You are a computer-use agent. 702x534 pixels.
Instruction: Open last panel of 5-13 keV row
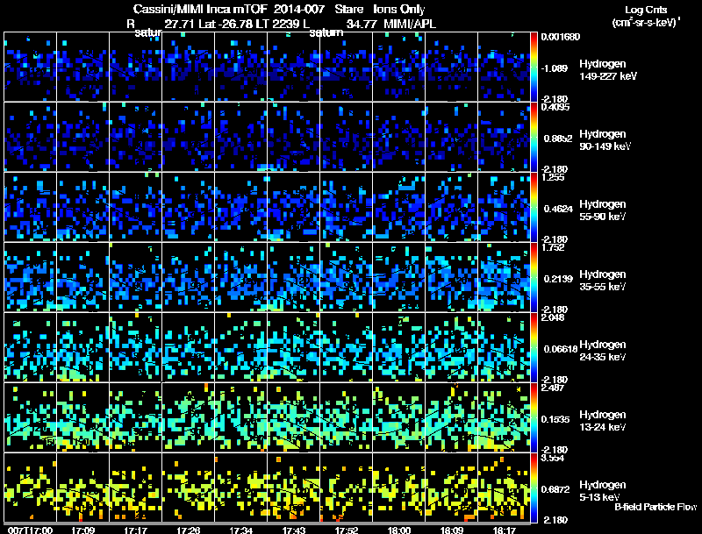tap(504, 488)
